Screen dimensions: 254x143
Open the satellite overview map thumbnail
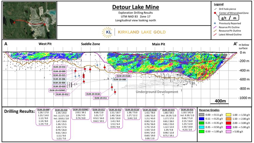[x=30, y=21]
